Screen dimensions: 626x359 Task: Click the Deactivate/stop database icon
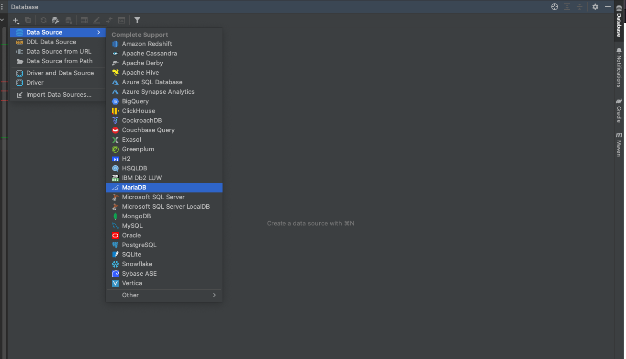69,20
